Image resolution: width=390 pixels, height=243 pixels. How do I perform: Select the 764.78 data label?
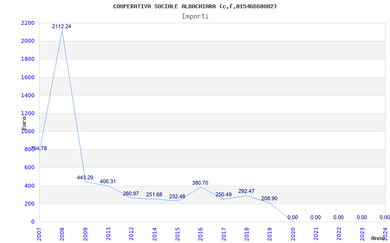pyautogui.click(x=39, y=149)
